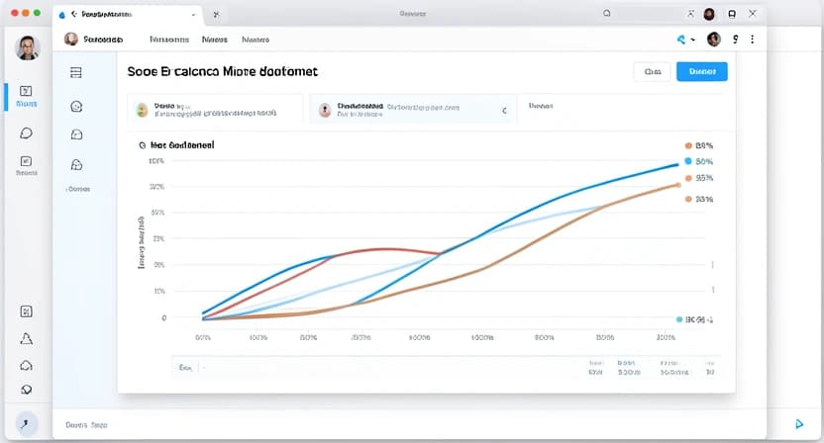Open the blue logo dropdown in the header

click(x=682, y=40)
